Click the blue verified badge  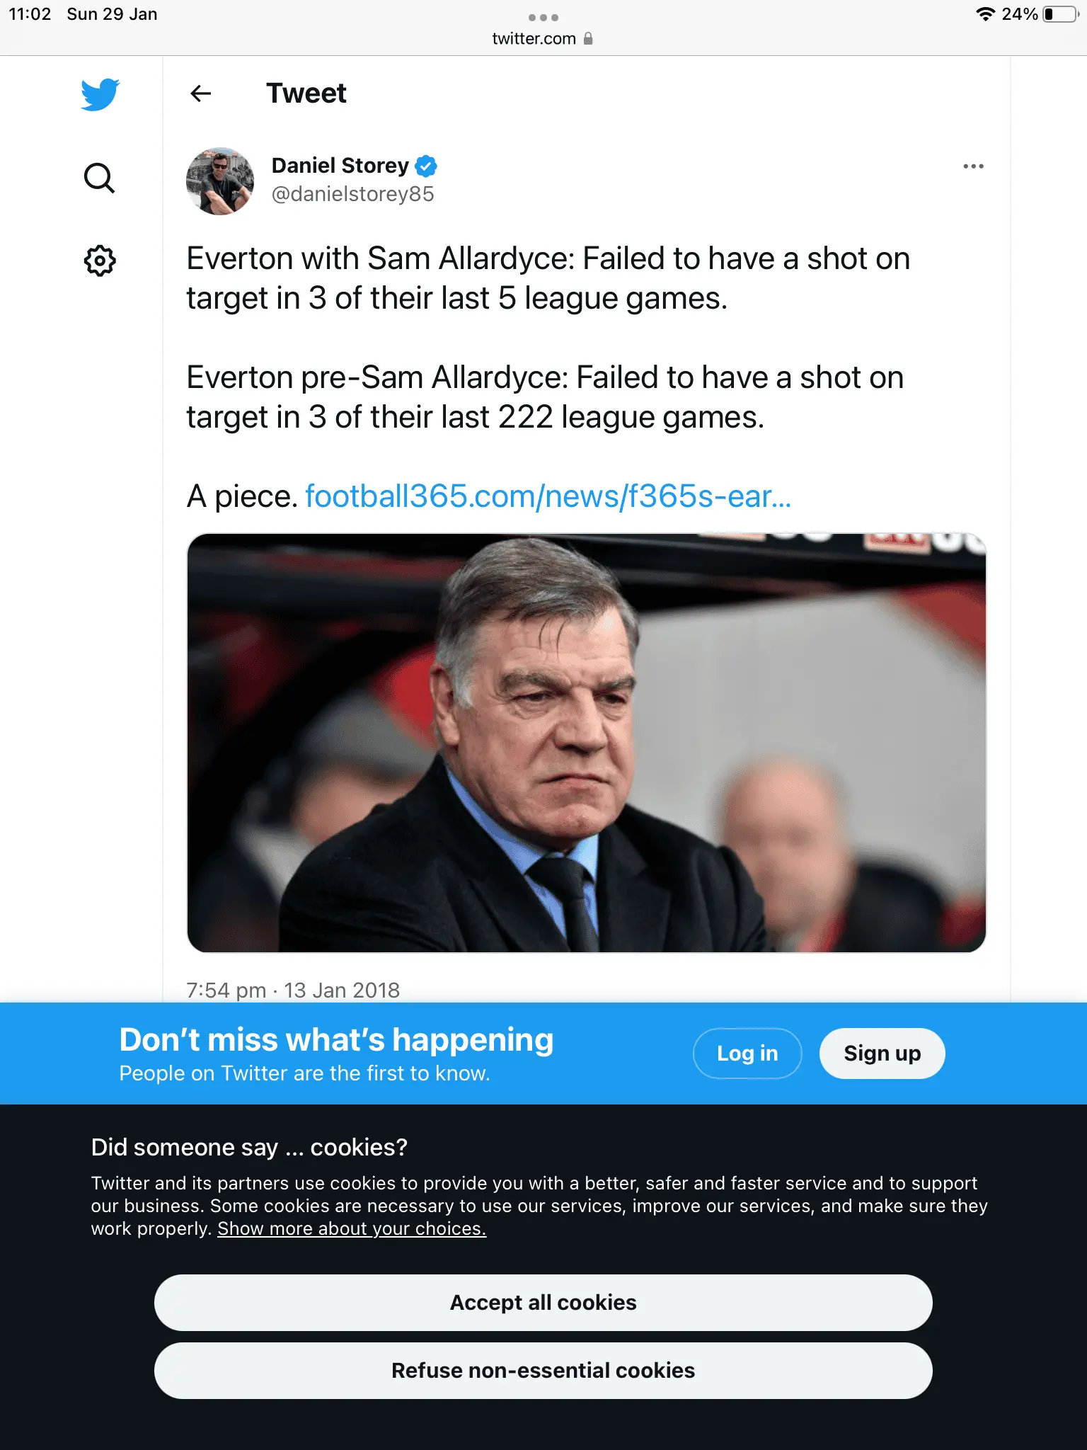pos(426,166)
